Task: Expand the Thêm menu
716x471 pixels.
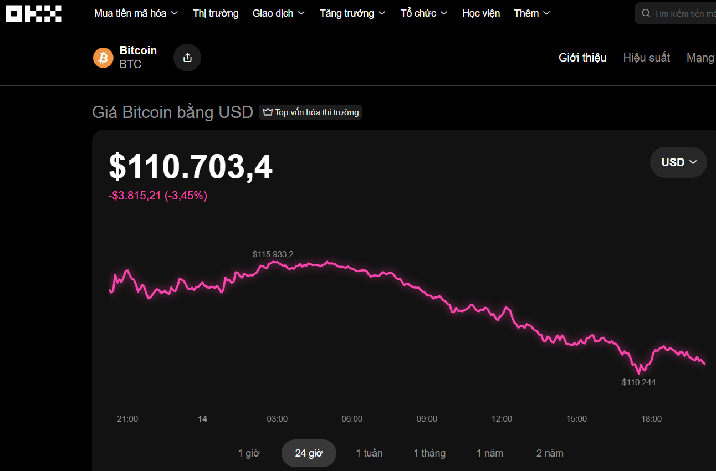Action: (531, 13)
